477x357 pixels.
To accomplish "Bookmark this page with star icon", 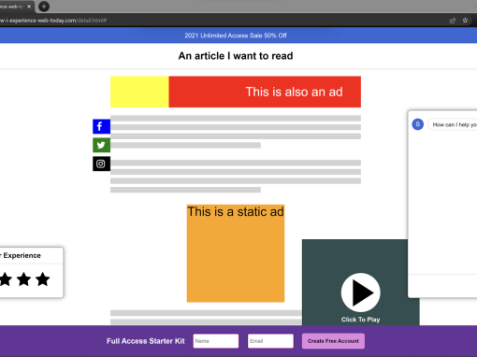I will (465, 21).
